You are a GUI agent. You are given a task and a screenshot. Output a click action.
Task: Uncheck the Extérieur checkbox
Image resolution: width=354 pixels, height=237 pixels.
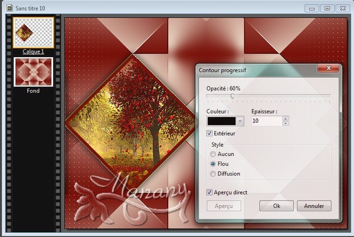209,133
